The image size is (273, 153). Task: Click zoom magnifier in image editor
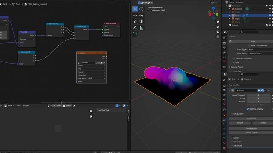pyautogui.click(x=91, y=111)
